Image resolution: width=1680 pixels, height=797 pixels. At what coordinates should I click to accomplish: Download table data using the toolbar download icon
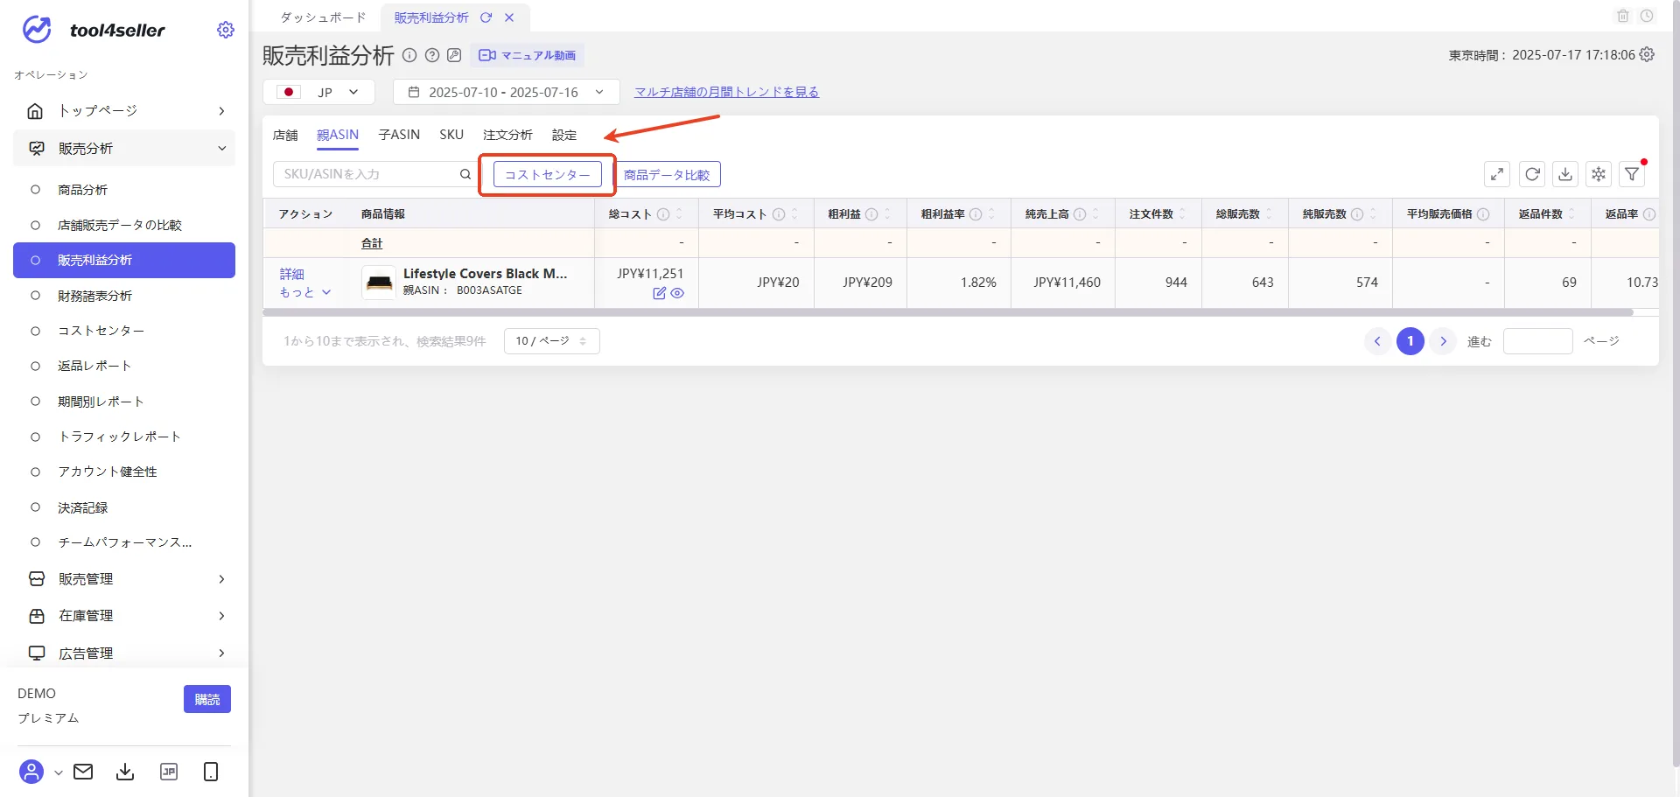[x=1565, y=174]
